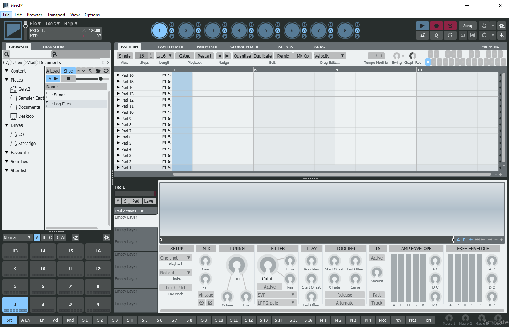Click the Quantize button
Viewport: 509px width, 327px height.
click(242, 56)
